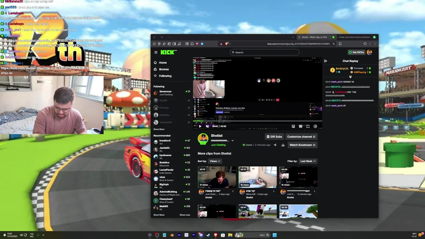The width and height of the screenshot is (425, 239).
Task: Open Browse in sidebar
Action: click(x=161, y=69)
